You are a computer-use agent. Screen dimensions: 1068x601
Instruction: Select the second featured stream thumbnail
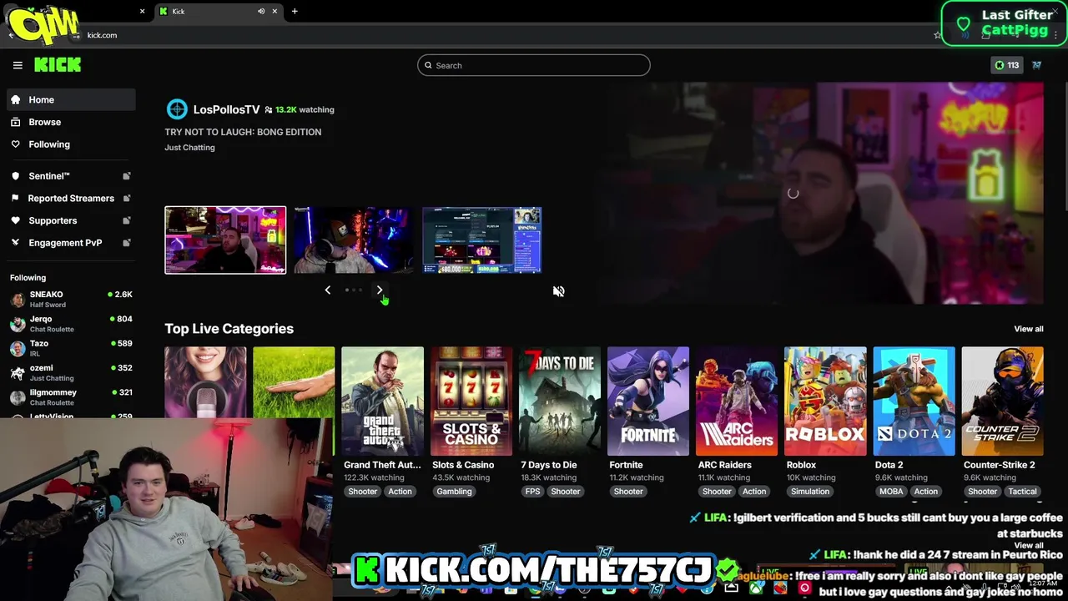[x=354, y=240]
